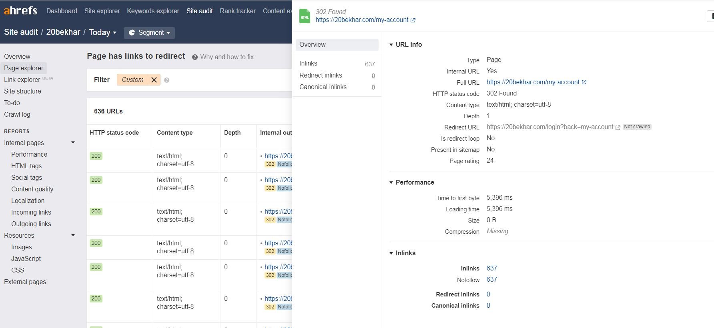Open the Today crawl date dropdown
This screenshot has height=328, width=714.
tap(102, 32)
